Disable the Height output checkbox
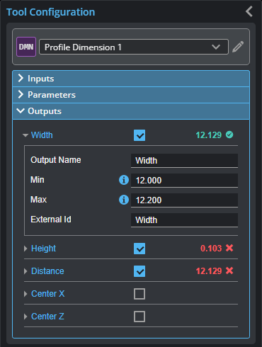The height and width of the screenshot is (347, 262). point(139,249)
